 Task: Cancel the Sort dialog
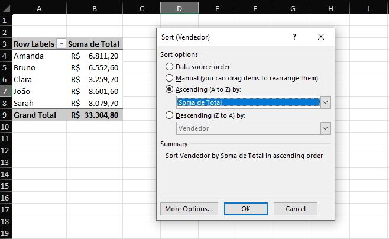pos(296,209)
